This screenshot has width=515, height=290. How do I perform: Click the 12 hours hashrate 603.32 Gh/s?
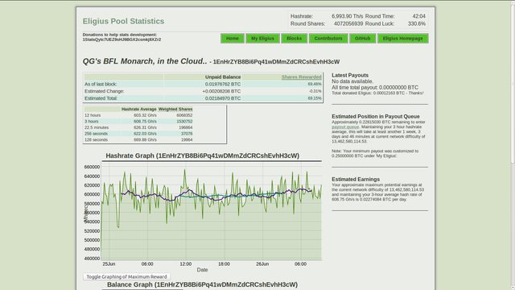[145, 115]
